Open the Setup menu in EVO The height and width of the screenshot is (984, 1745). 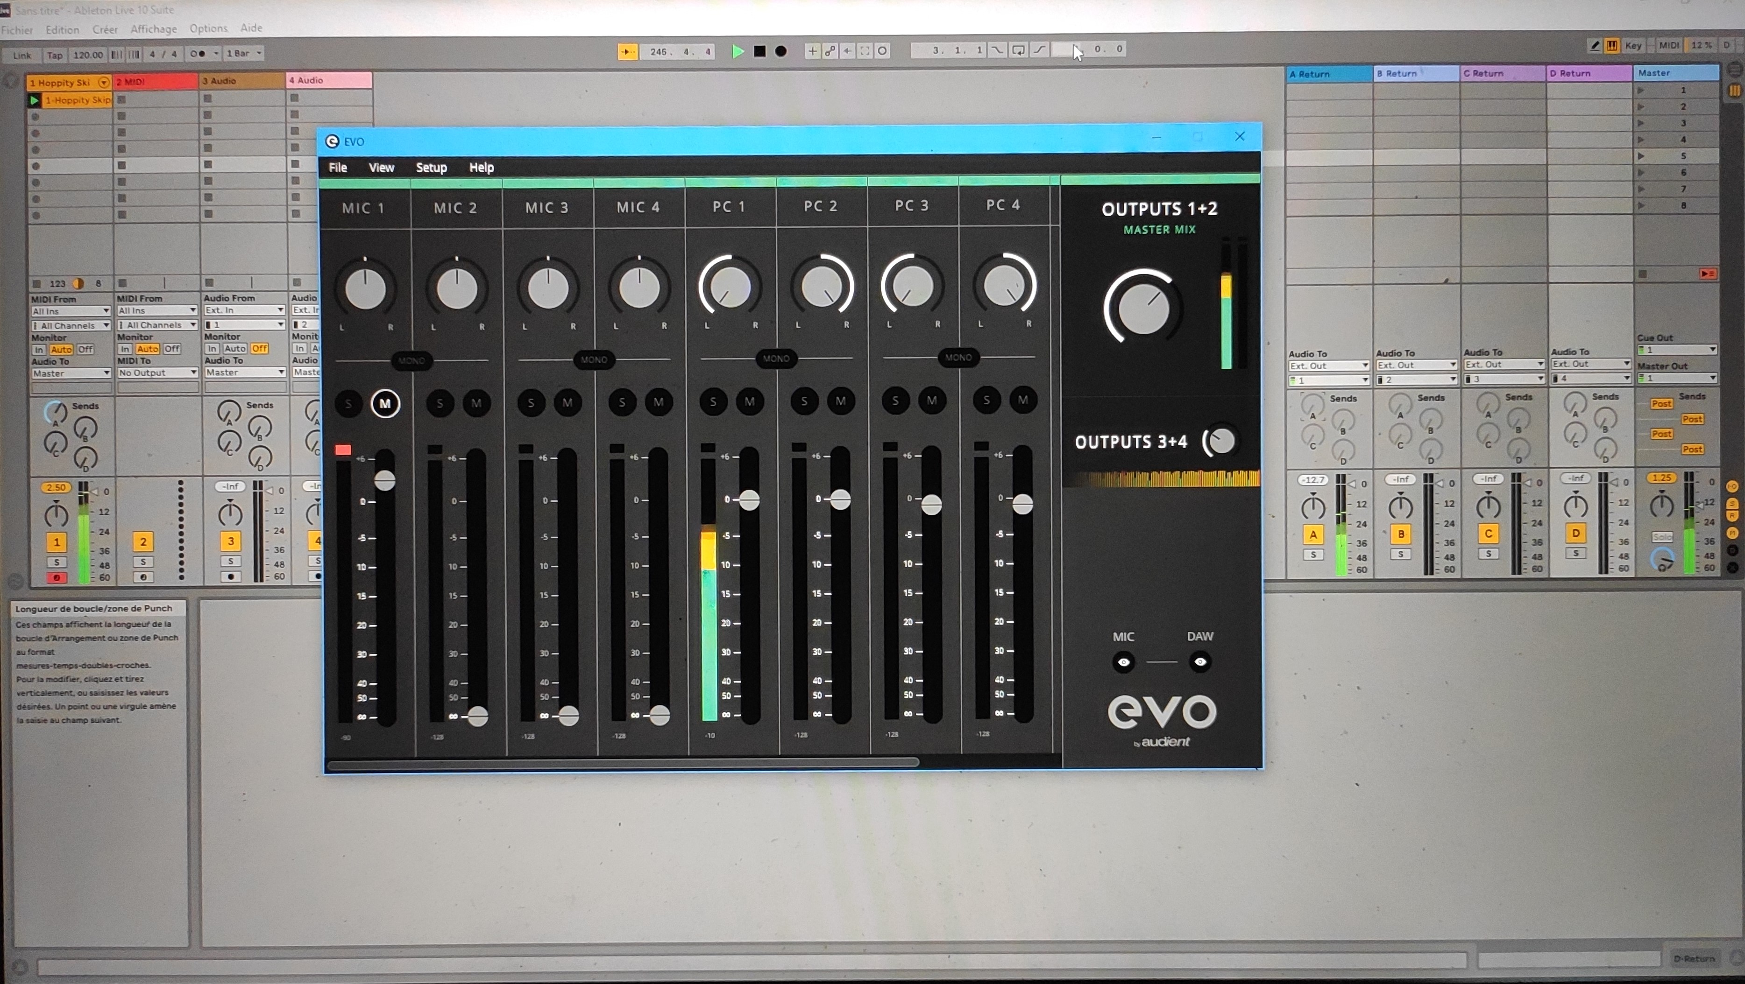[x=431, y=167]
